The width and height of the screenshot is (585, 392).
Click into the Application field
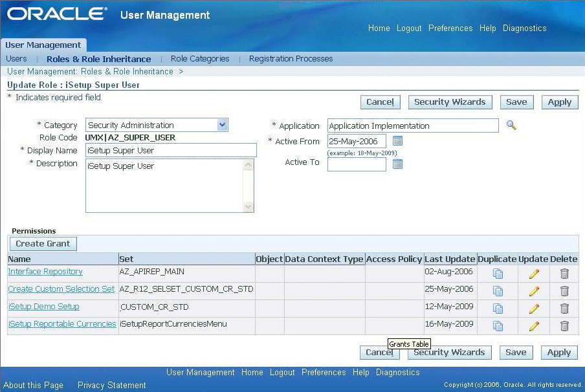[413, 125]
